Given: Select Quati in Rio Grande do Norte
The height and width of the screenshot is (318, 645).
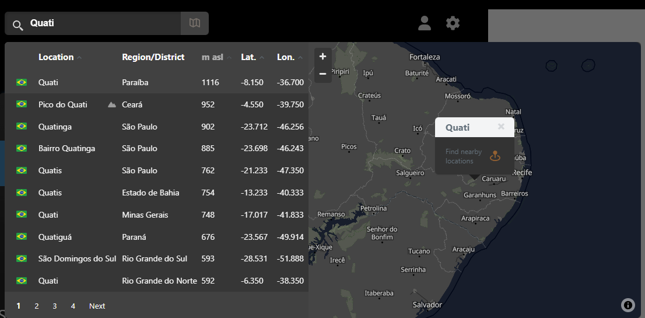Looking at the screenshot, I should (x=157, y=281).
